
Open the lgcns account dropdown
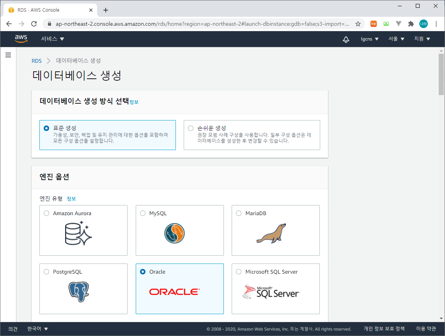click(x=369, y=39)
